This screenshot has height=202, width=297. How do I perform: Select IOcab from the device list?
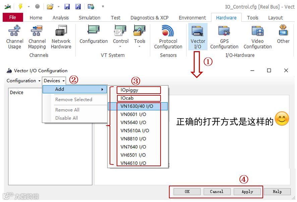138,98
